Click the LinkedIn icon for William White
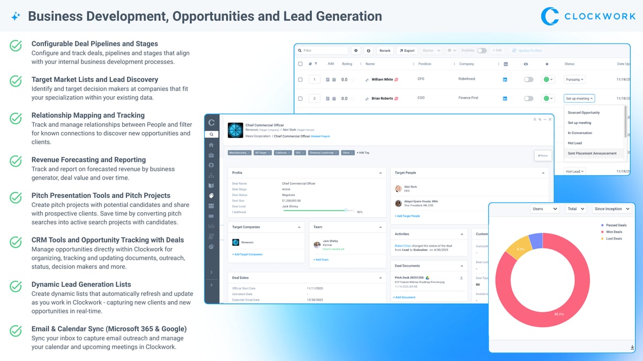This screenshot has width=643, height=361. tap(505, 80)
